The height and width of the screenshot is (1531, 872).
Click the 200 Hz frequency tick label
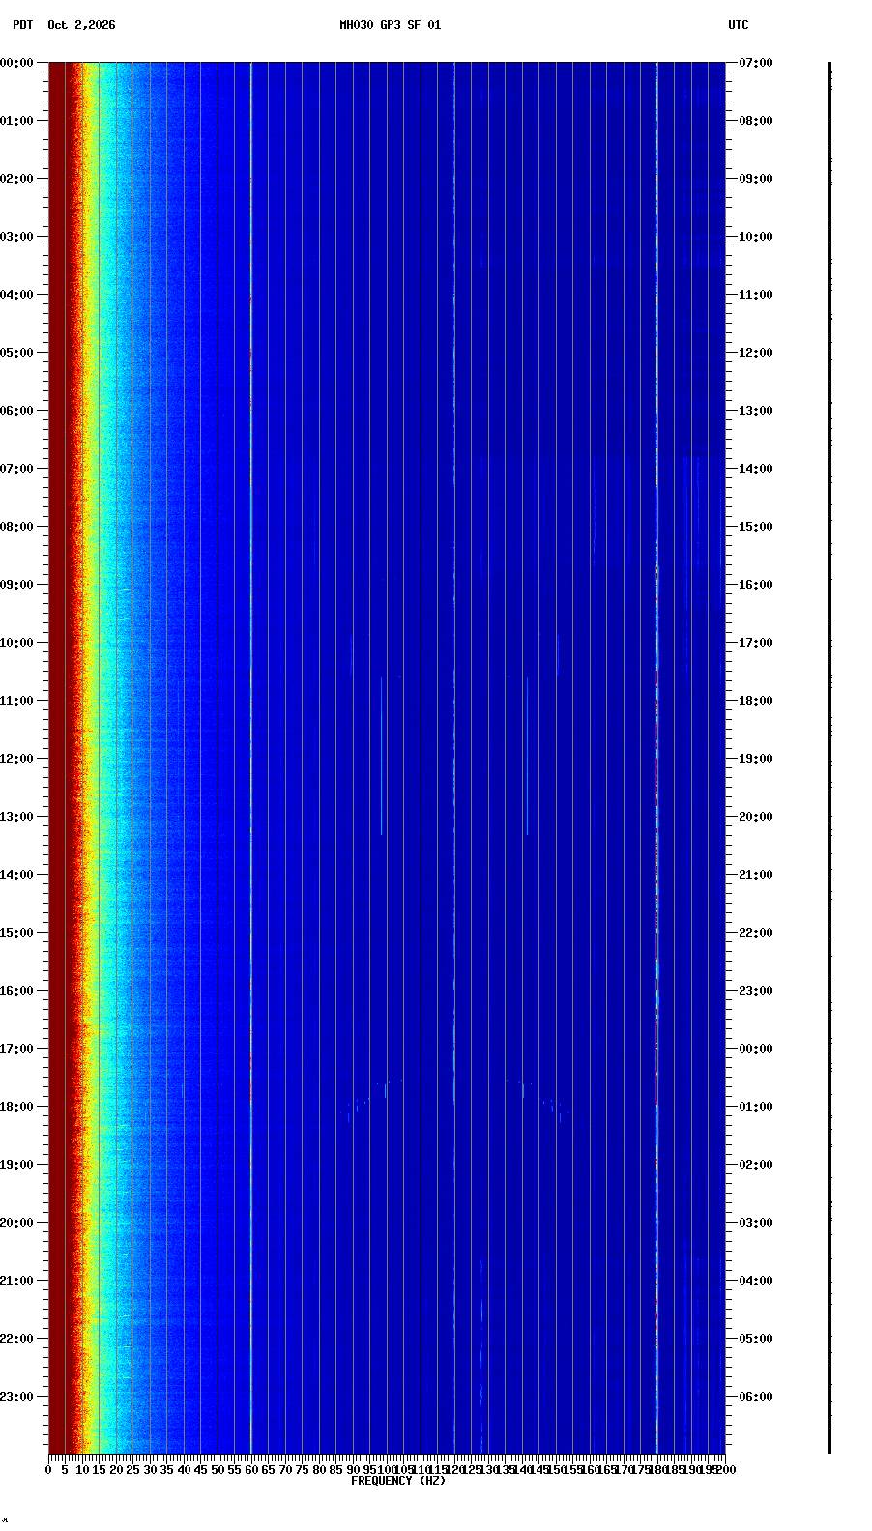(x=726, y=1470)
